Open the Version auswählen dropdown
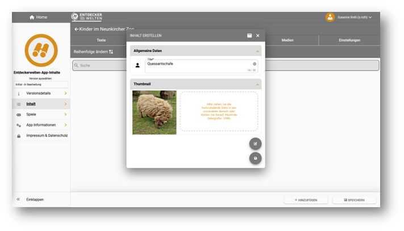The image size is (404, 231). (x=40, y=85)
